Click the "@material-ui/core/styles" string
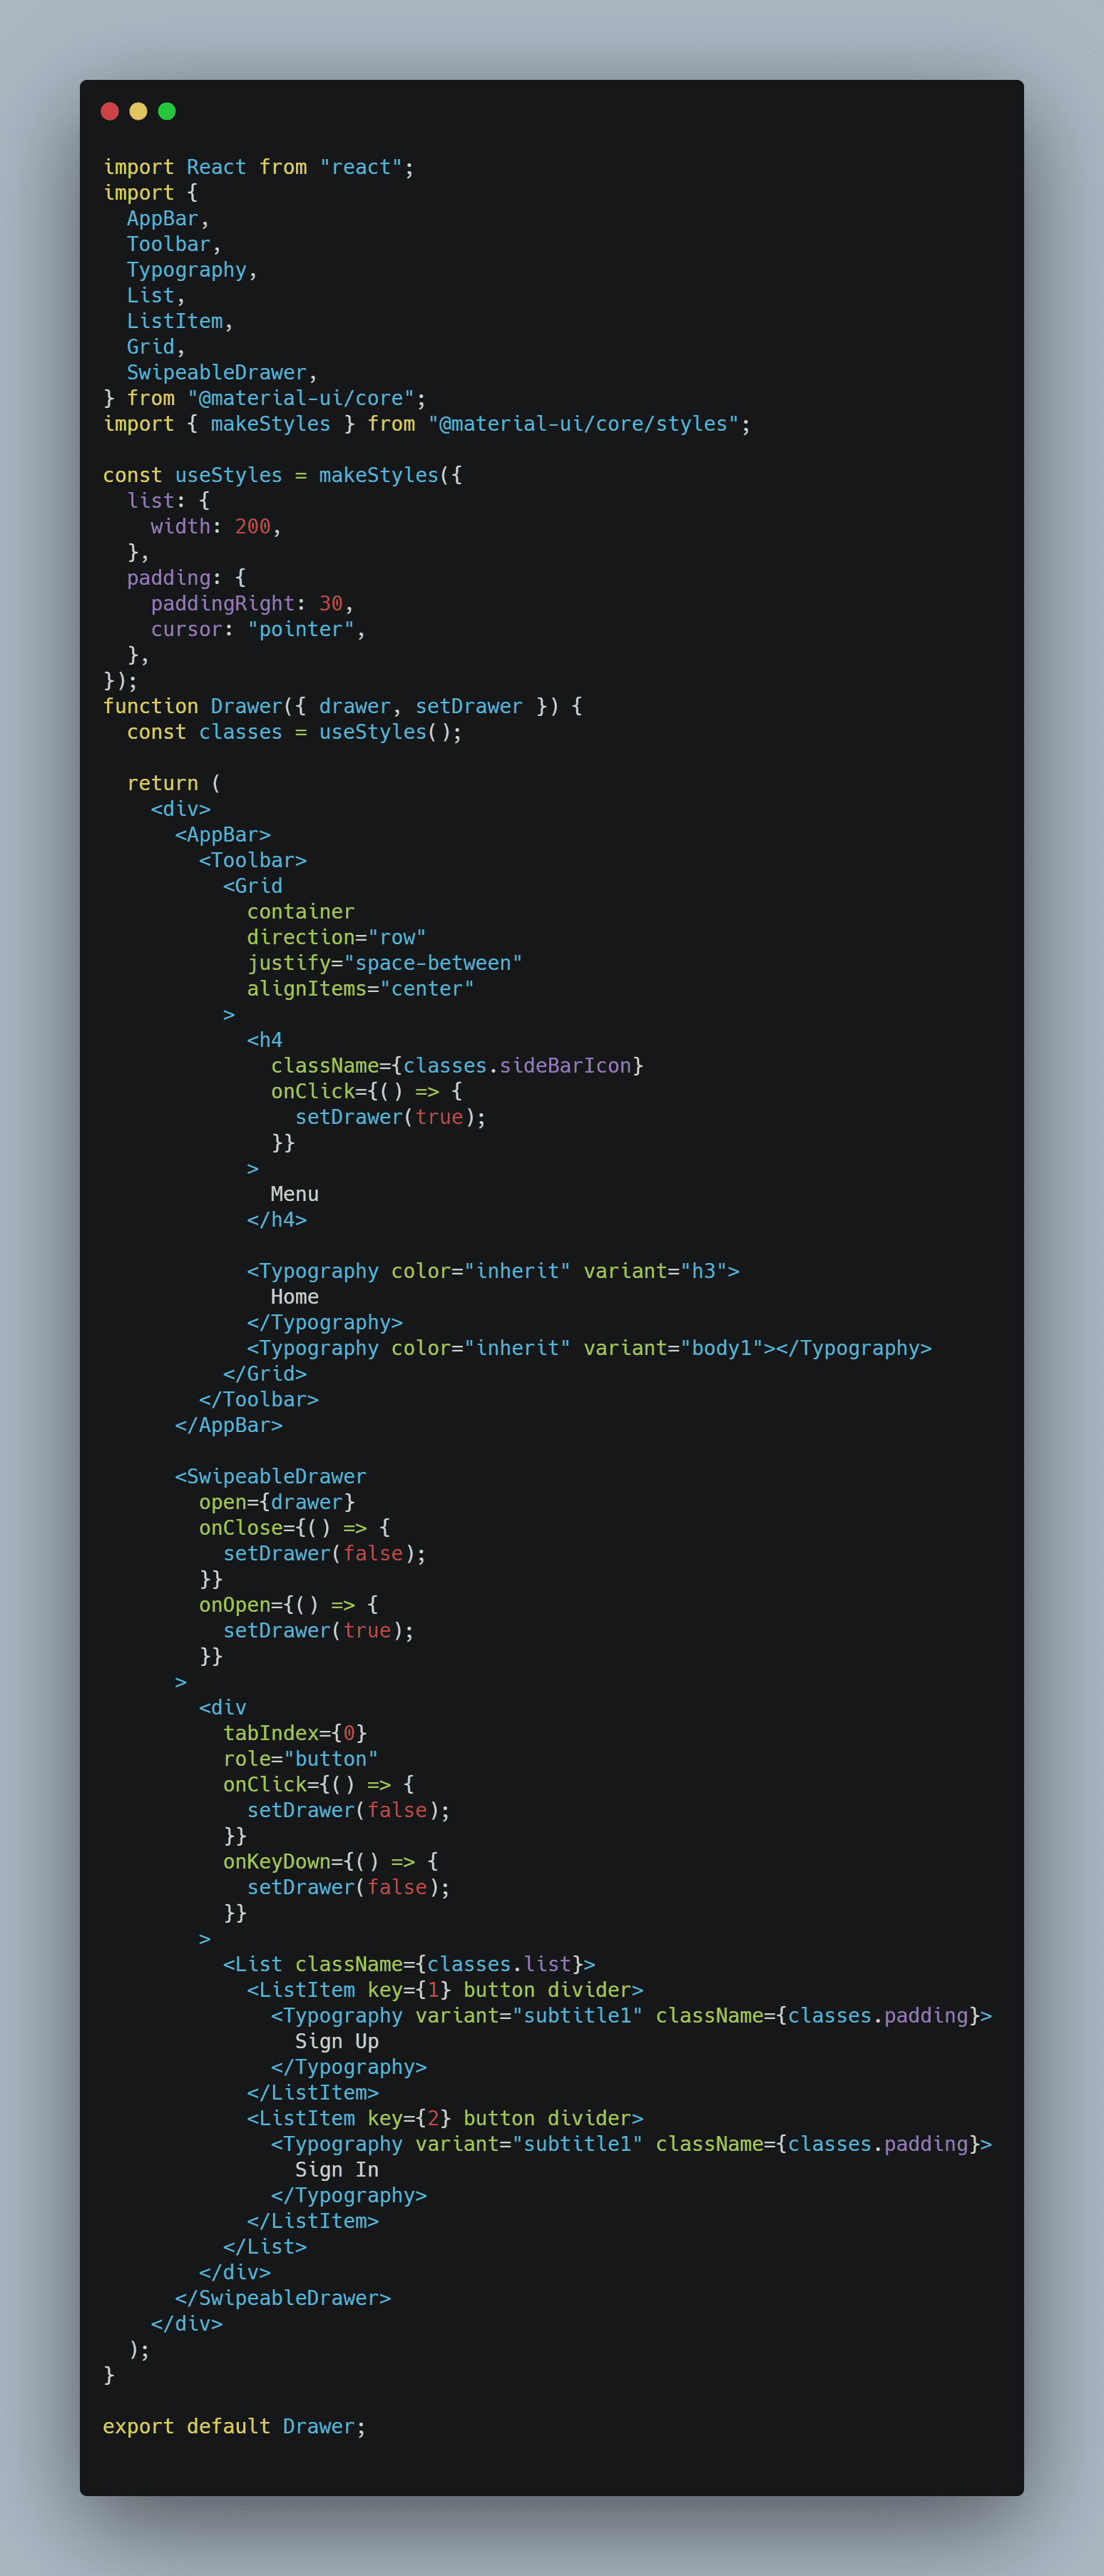The image size is (1104, 2576). pyautogui.click(x=583, y=424)
